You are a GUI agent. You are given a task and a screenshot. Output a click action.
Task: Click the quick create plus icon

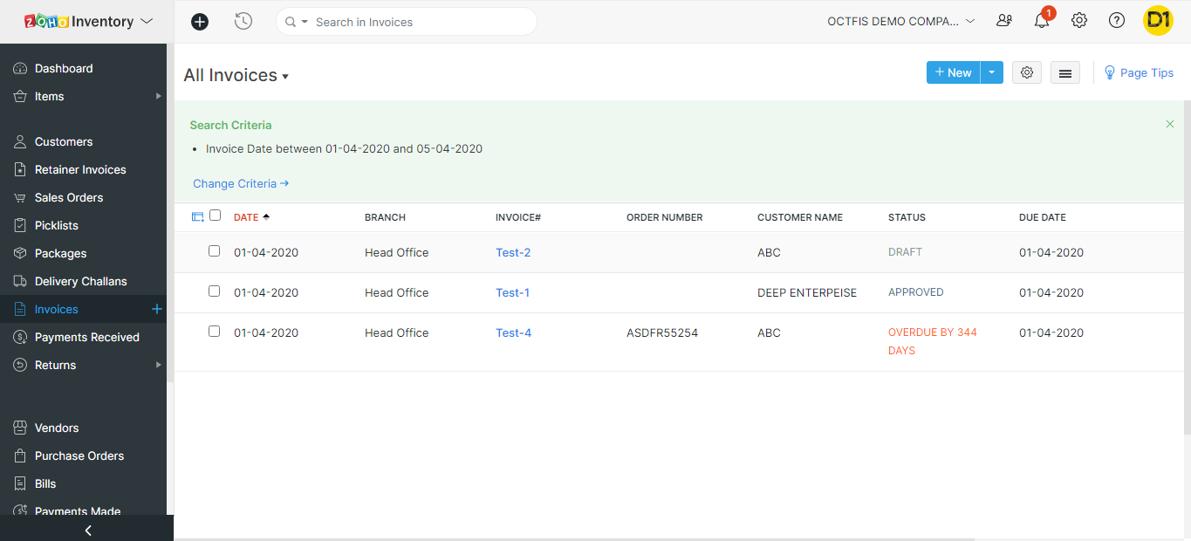tap(200, 22)
